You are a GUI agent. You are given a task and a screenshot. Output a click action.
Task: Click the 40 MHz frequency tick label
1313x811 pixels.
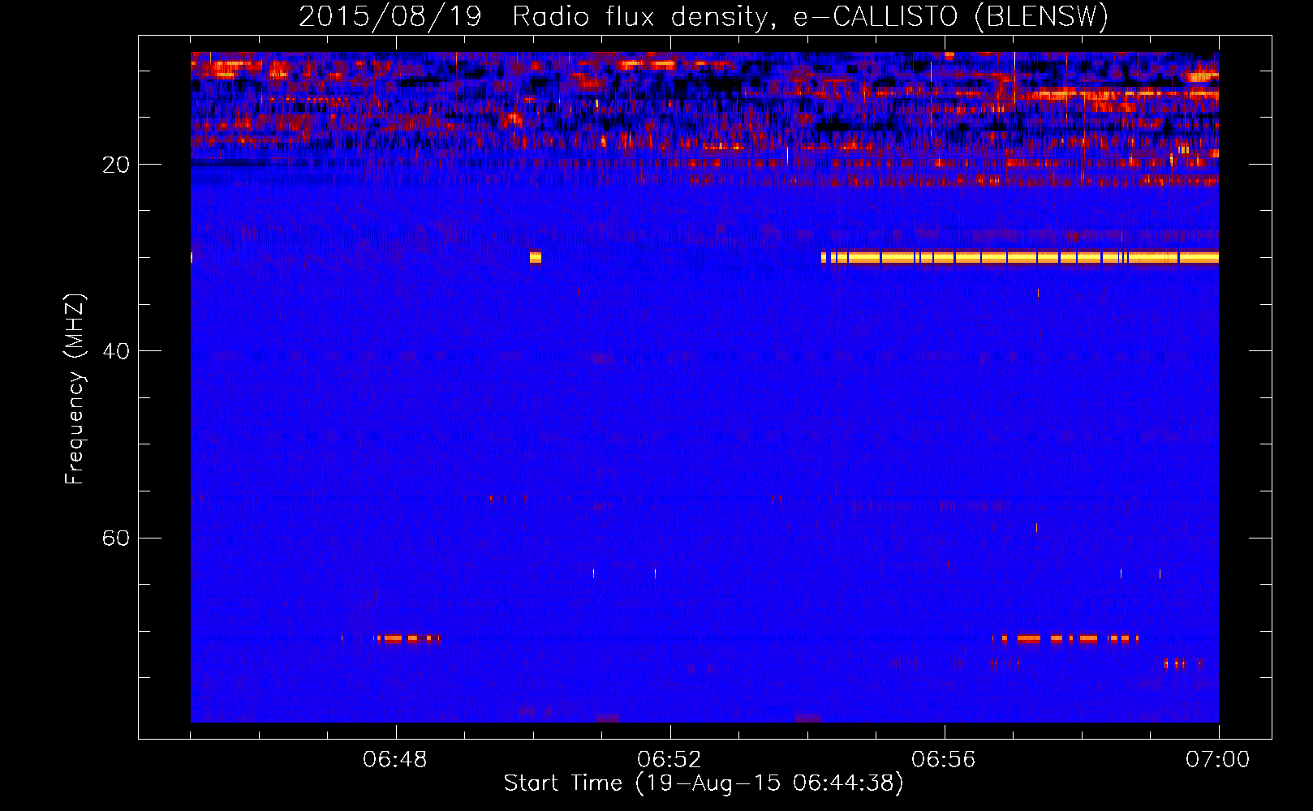116,351
